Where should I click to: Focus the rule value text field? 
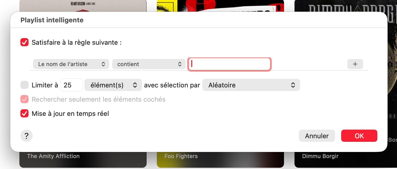(x=229, y=64)
